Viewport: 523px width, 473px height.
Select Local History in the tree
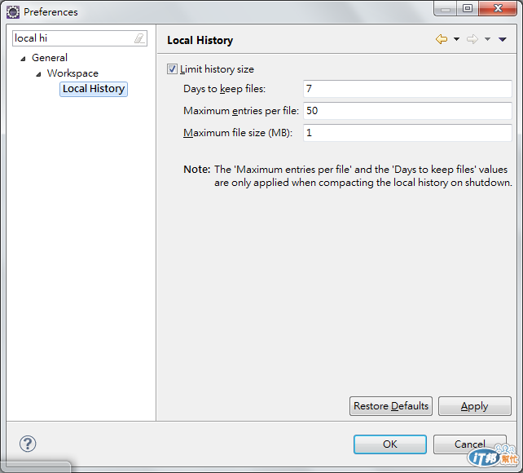[x=94, y=89]
